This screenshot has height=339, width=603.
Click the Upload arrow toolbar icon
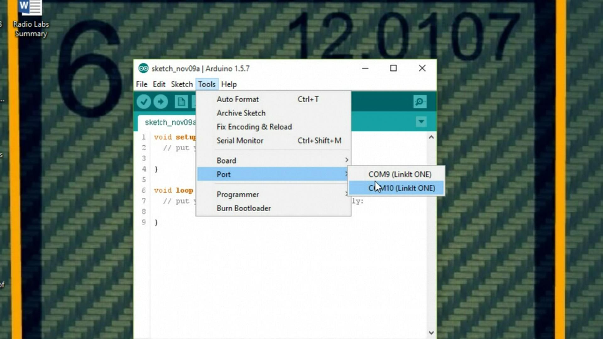tap(161, 102)
